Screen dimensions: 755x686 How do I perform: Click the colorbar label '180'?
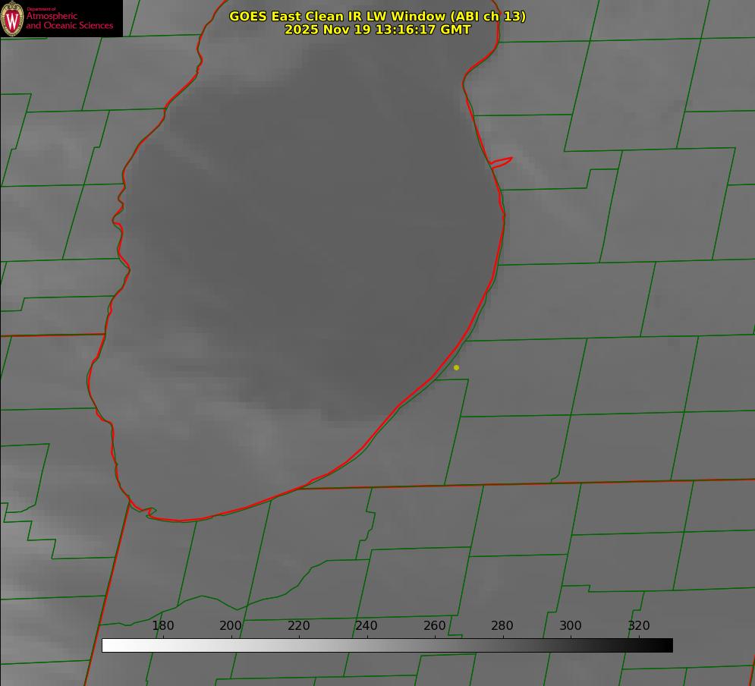click(162, 625)
